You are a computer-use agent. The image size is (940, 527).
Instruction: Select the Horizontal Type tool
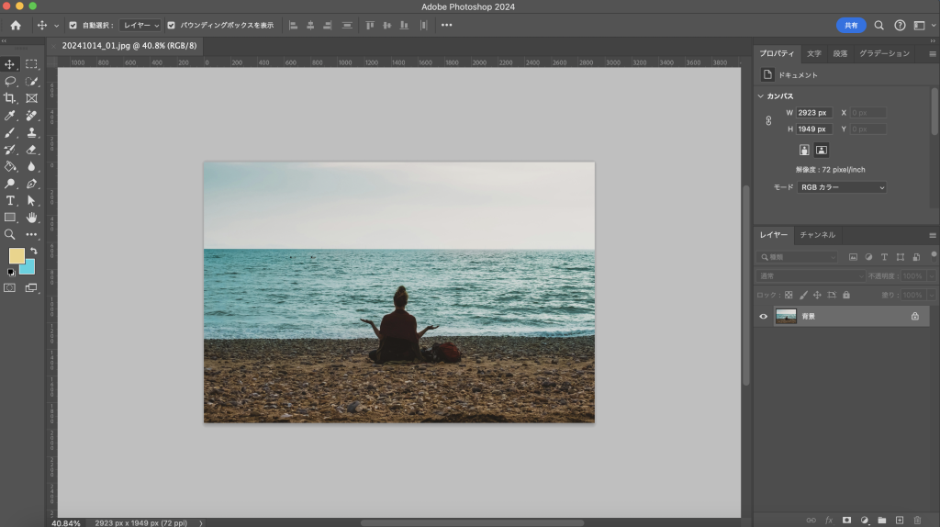pyautogui.click(x=10, y=200)
